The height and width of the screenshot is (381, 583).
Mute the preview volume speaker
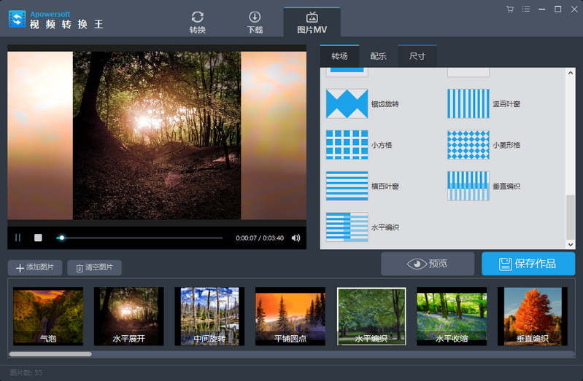tap(296, 238)
